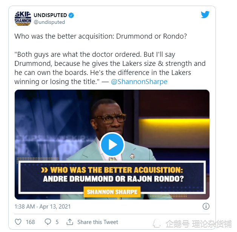
Task: Click the watermark penguin logo
Action: [x=157, y=224]
